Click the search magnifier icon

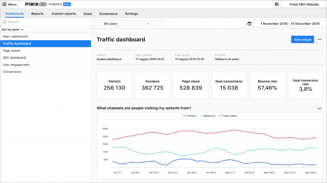[4, 22]
